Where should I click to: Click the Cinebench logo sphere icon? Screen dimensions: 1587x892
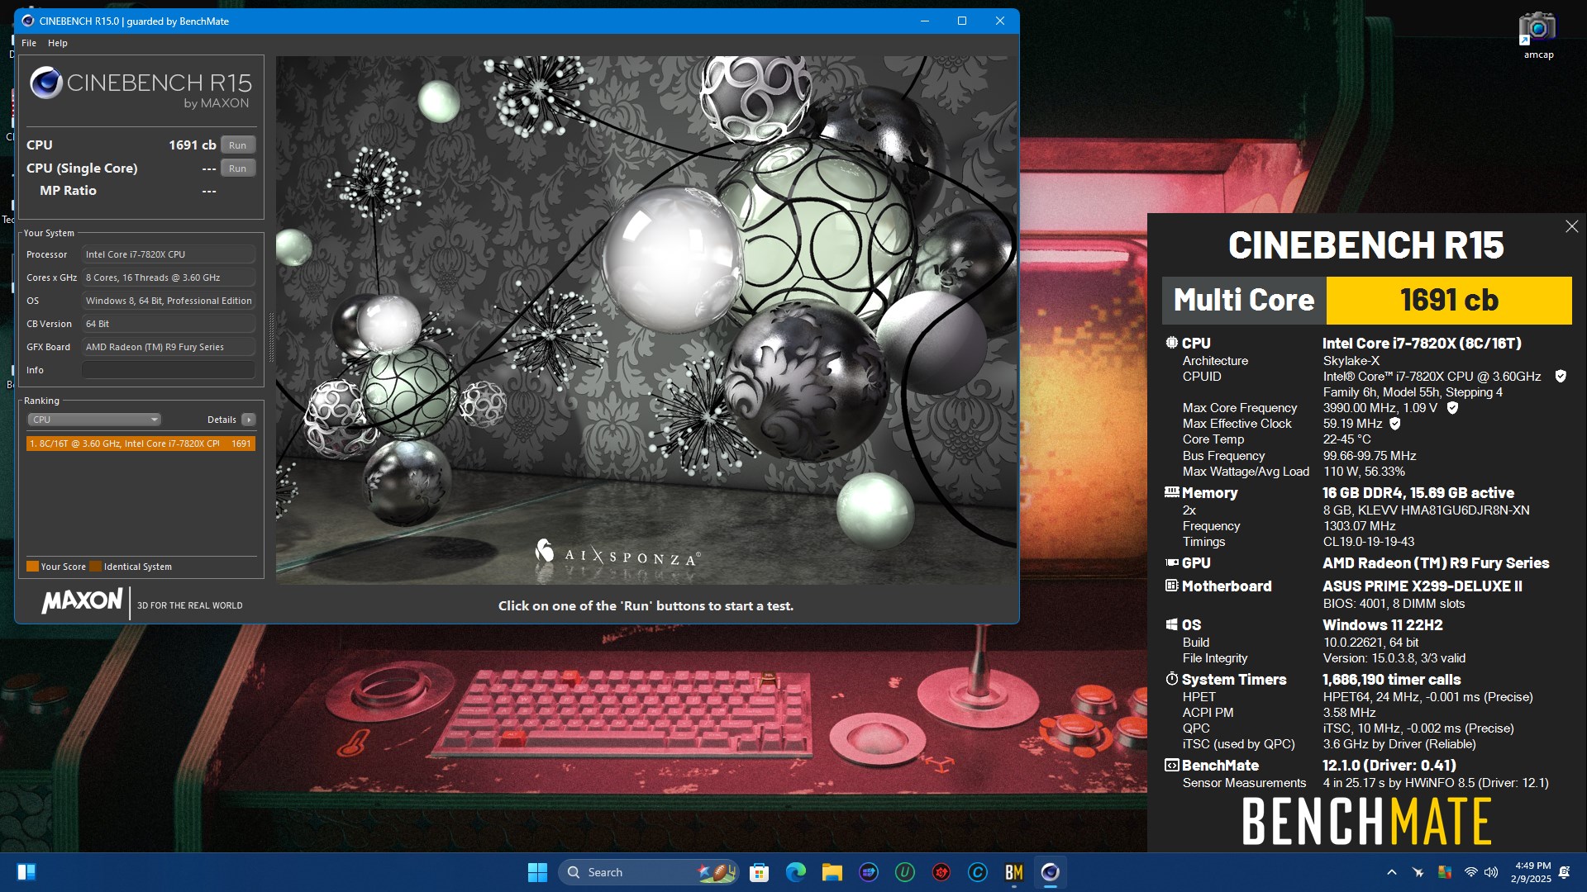point(46,83)
